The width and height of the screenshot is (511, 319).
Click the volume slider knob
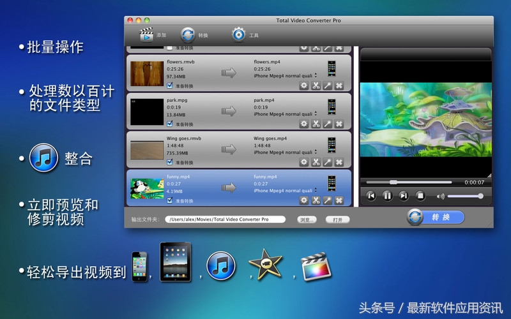(480, 196)
